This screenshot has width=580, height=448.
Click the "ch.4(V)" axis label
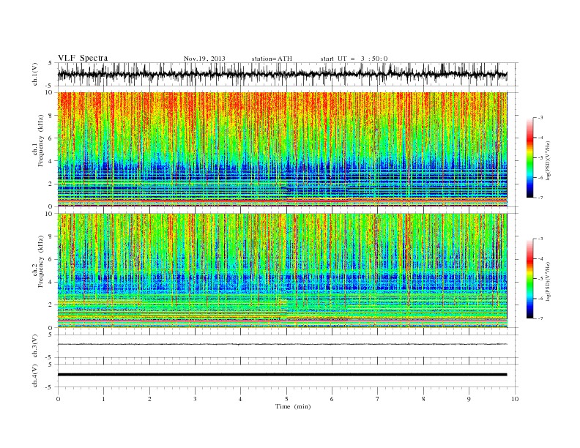coord(35,376)
